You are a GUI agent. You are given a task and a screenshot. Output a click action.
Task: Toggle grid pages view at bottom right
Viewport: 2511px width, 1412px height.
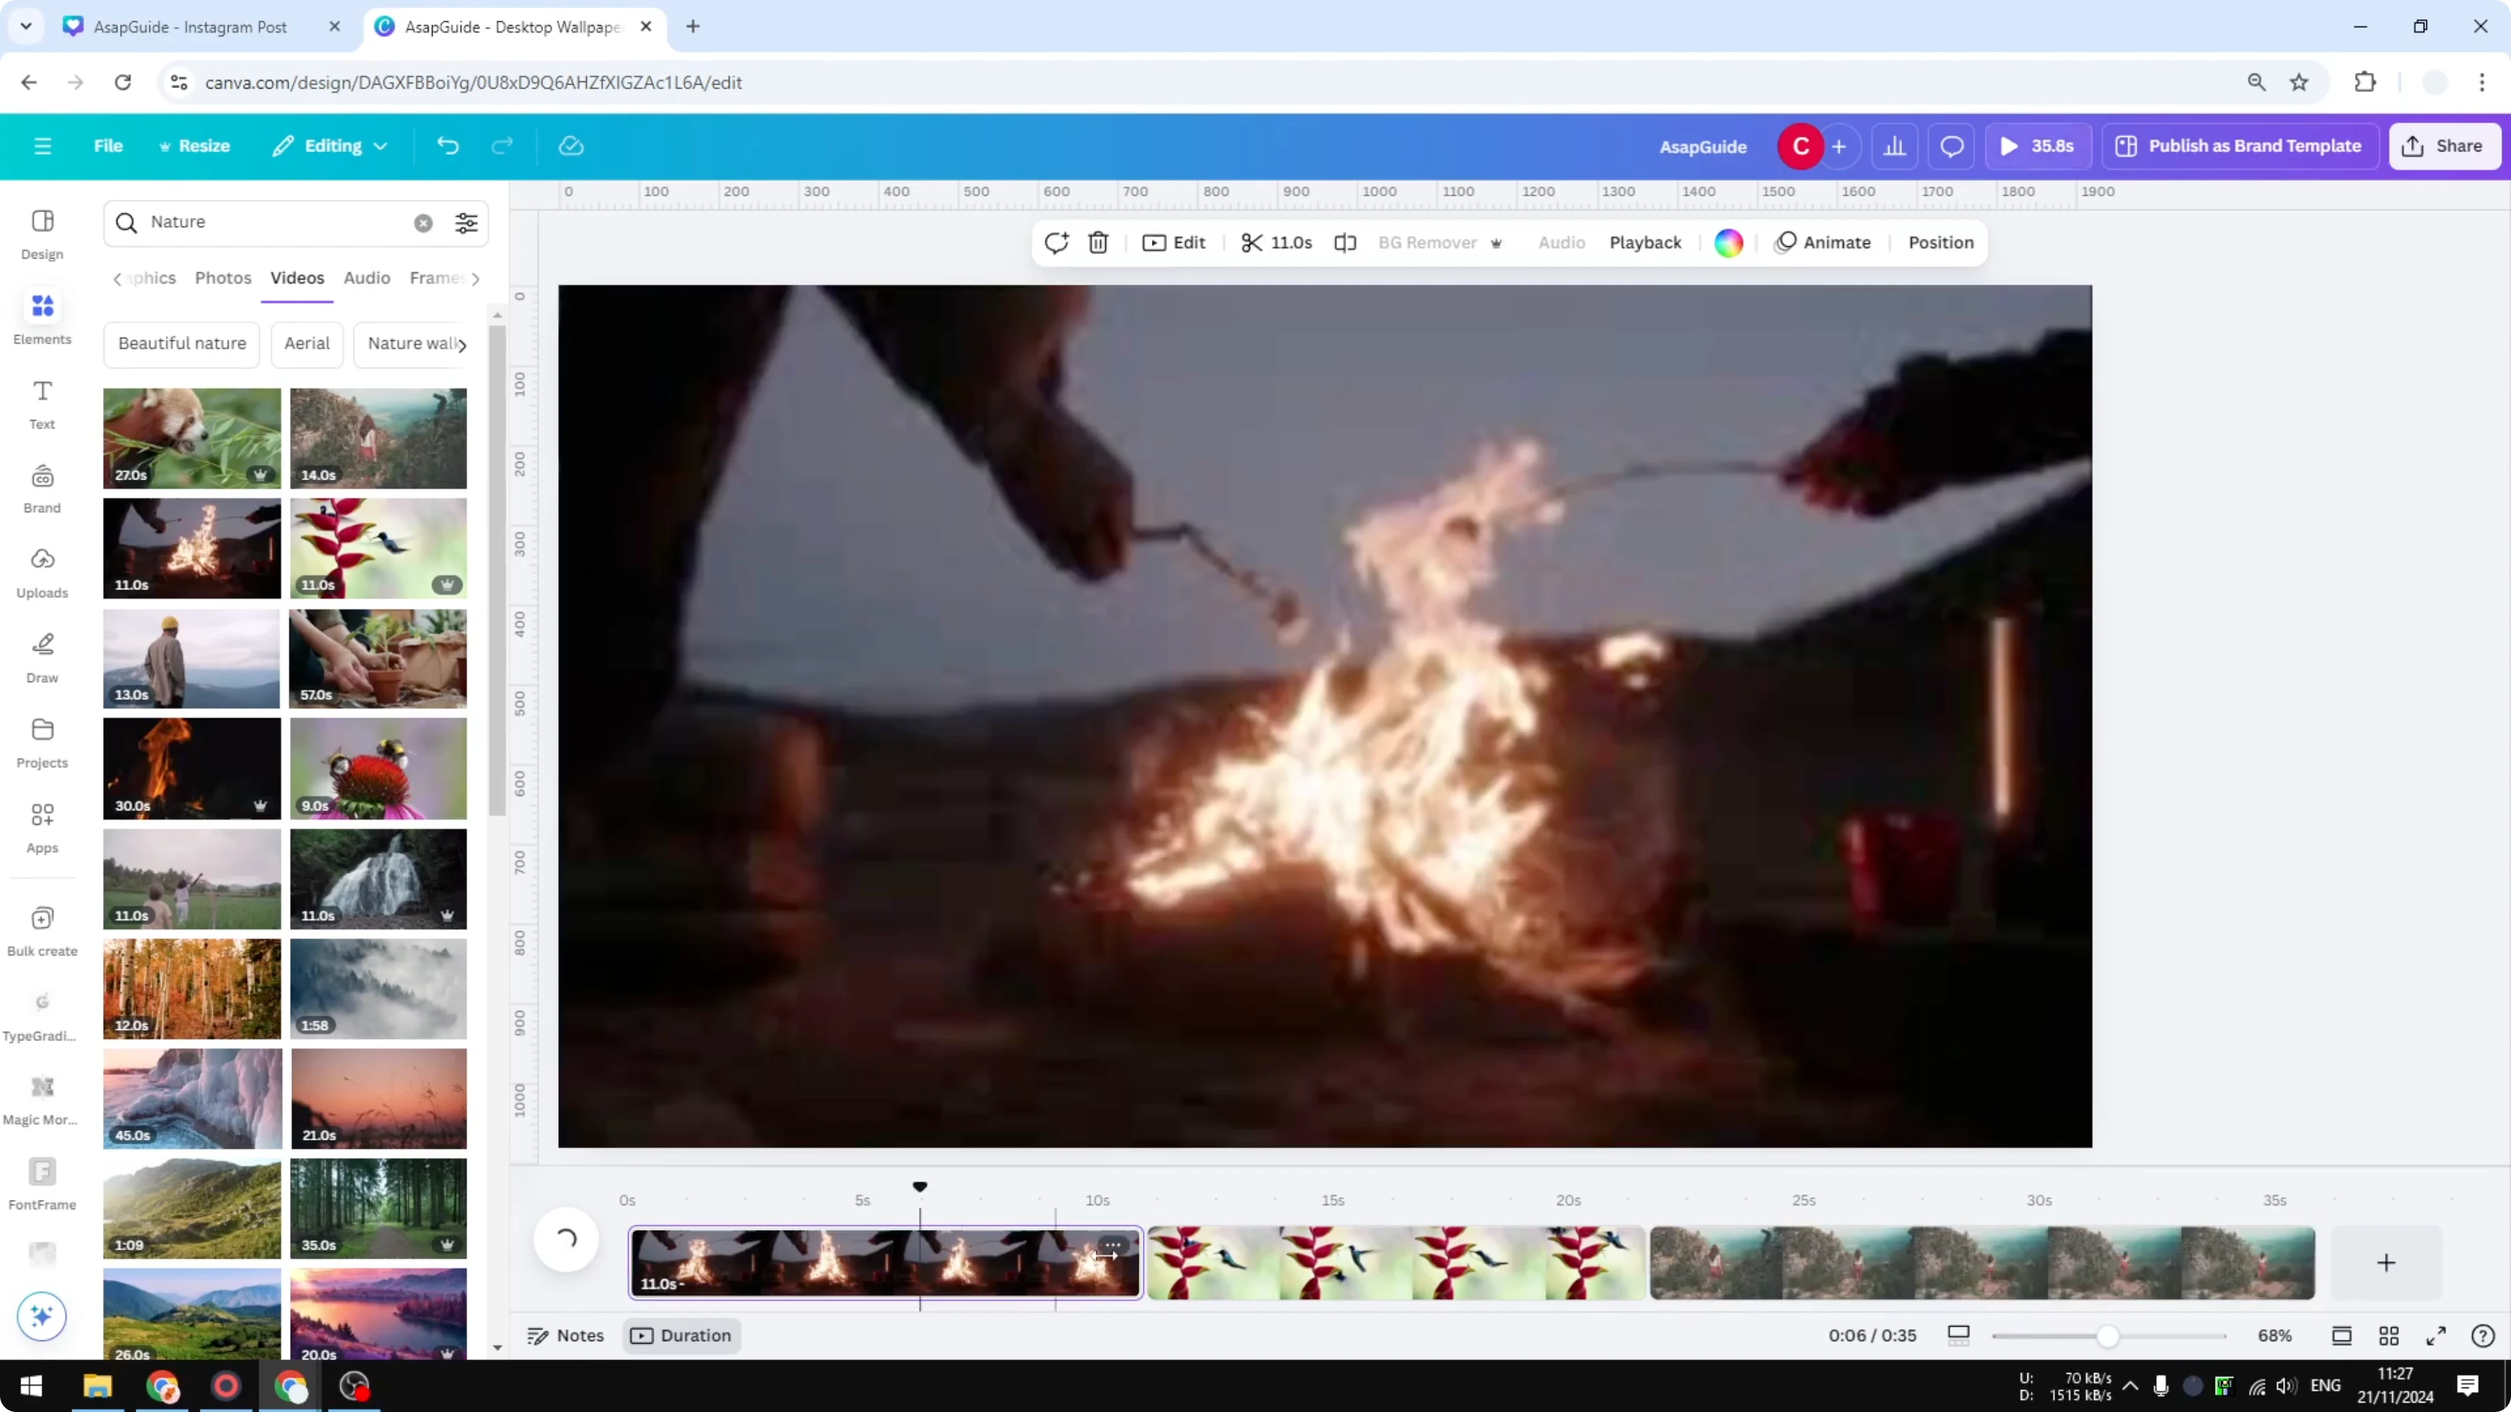(2389, 1335)
